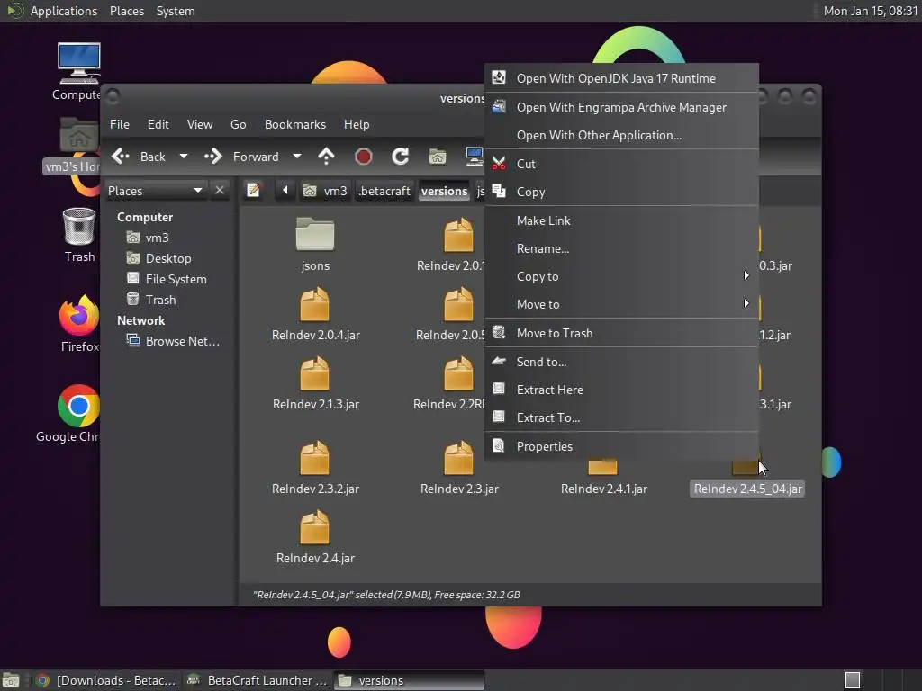Click the Computer desktop icon
The height and width of the screenshot is (691, 922).
point(79,63)
